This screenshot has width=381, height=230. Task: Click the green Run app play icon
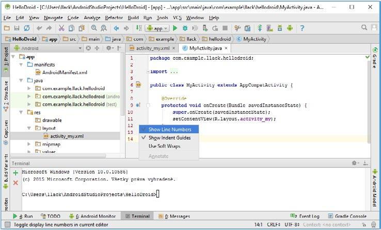click(175, 28)
